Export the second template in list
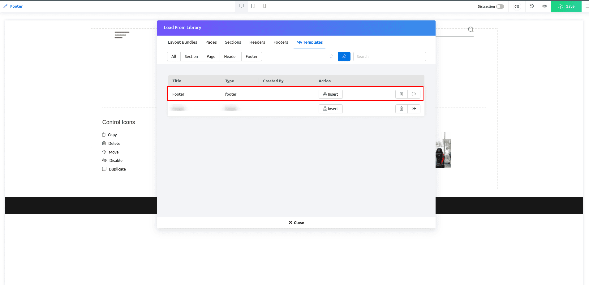 coord(414,109)
